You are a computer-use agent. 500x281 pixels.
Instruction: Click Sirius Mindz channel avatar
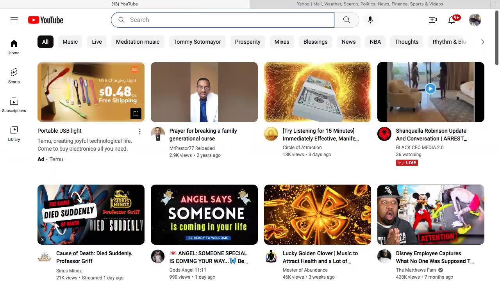[x=45, y=256]
